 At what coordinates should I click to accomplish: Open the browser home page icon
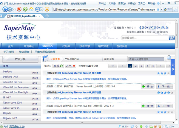click(31, 9)
